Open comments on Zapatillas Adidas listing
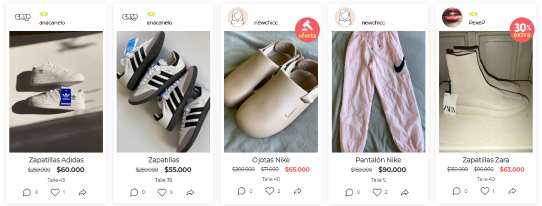This screenshot has width=542, height=206. [26, 193]
